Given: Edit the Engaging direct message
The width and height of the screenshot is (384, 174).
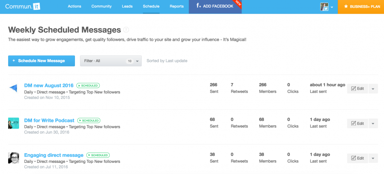Looking at the screenshot, I should point(358,158).
